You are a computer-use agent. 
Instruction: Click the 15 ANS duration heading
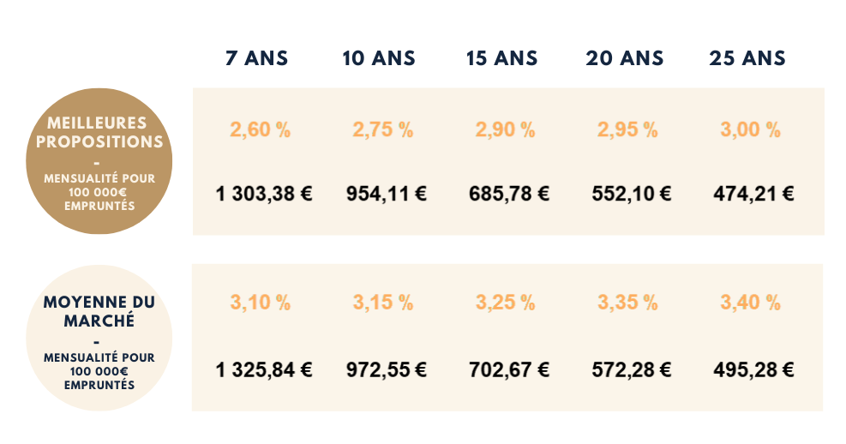coord(501,59)
